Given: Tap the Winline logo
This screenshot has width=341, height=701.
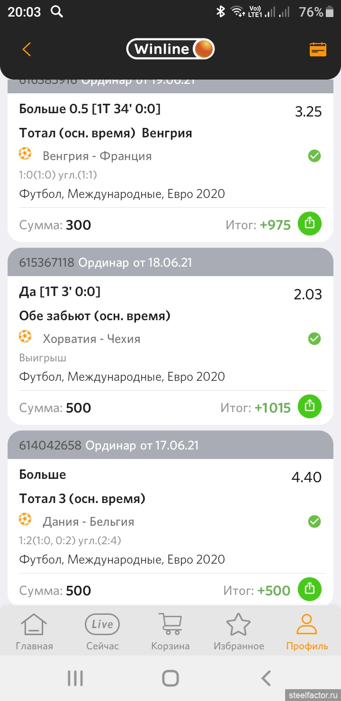Looking at the screenshot, I should (170, 49).
